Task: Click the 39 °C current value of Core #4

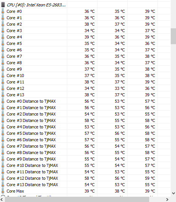Action: (90, 37)
